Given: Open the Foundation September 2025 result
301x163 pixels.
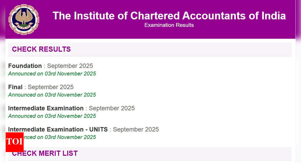Looking at the screenshot, I should click(x=51, y=66).
